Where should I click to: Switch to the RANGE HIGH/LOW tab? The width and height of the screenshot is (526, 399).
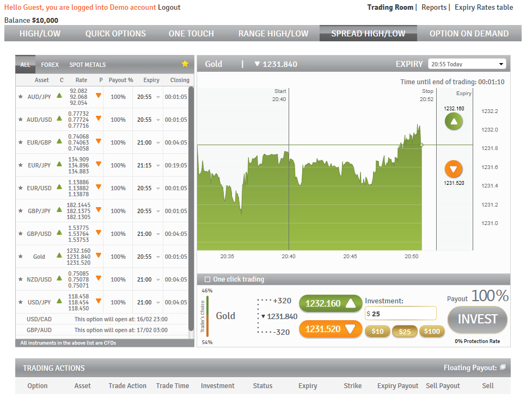(273, 34)
